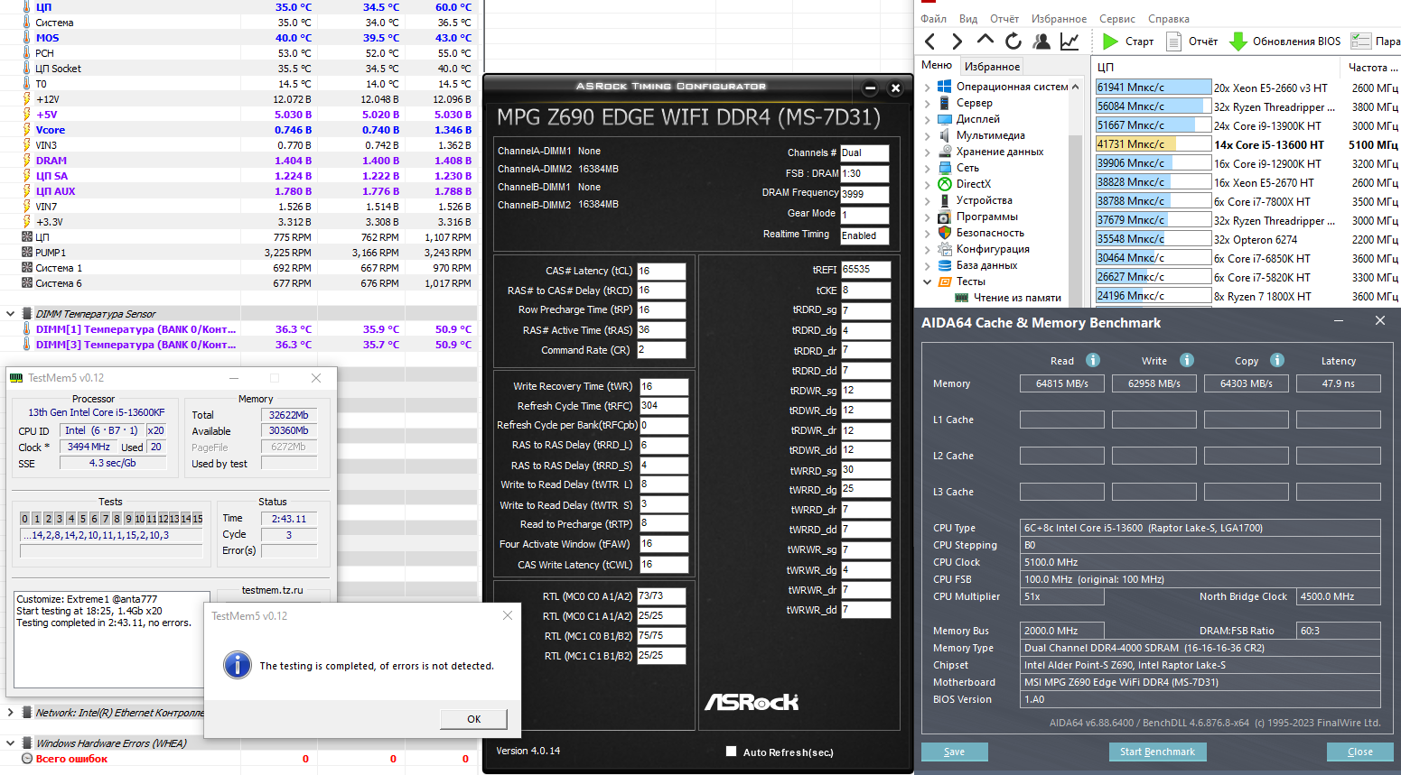The image size is (1401, 775).
Task: Select the Windows logo icon for Операционная система
Action: (944, 87)
